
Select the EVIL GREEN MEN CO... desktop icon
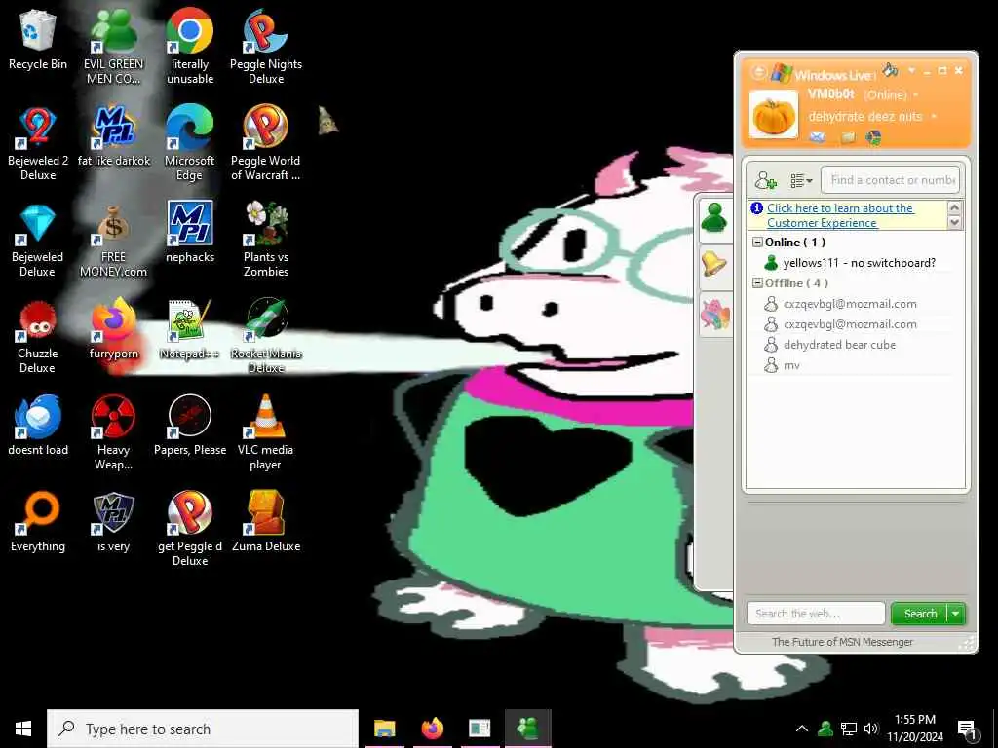(x=113, y=48)
